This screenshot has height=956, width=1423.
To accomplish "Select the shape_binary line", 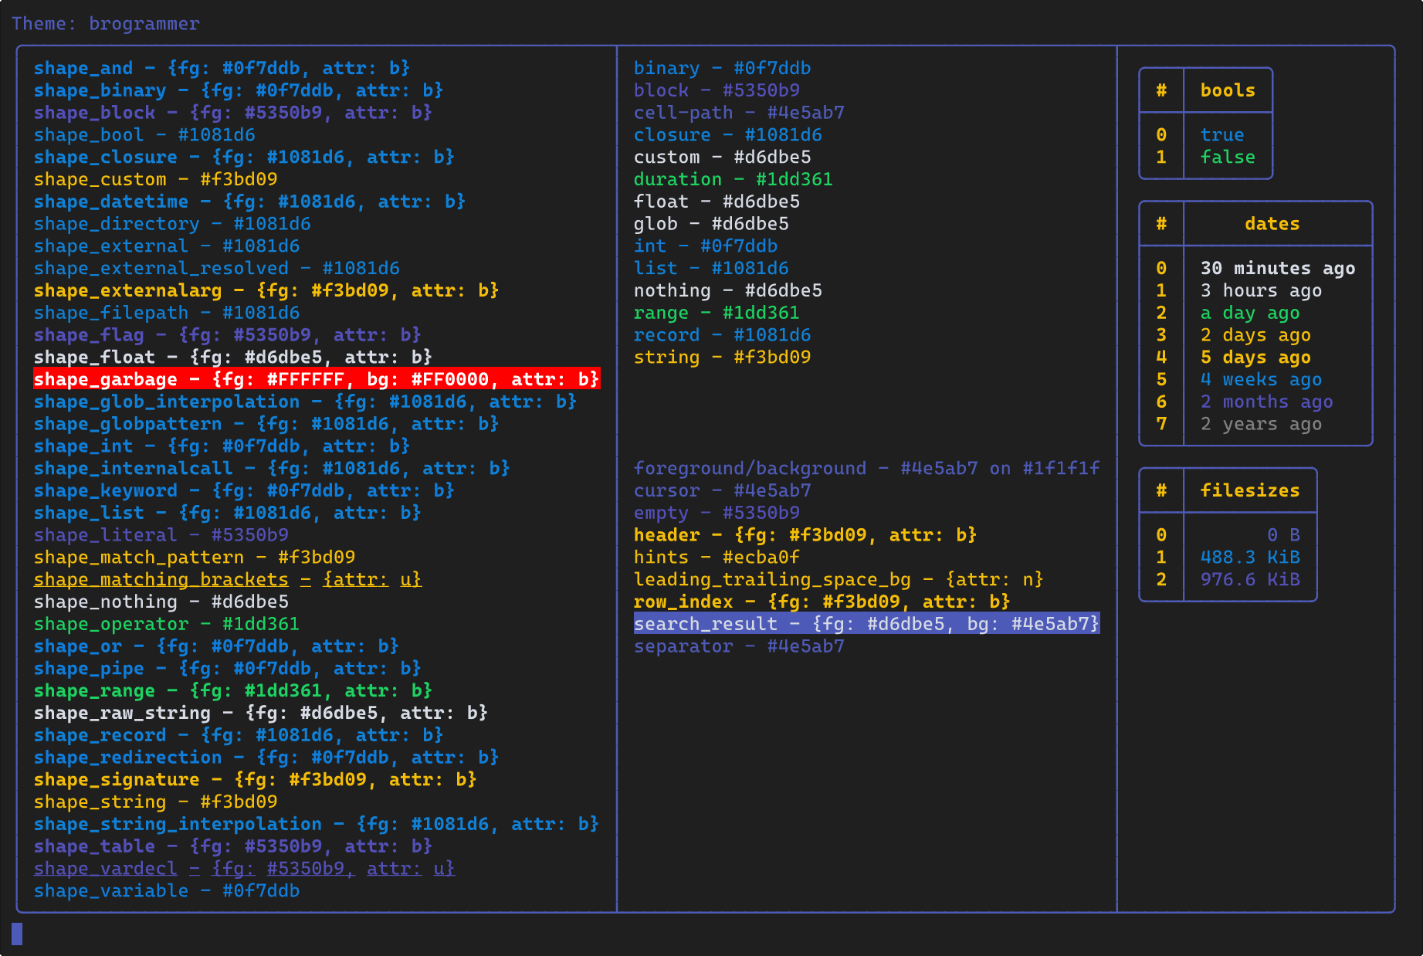I will (x=239, y=90).
